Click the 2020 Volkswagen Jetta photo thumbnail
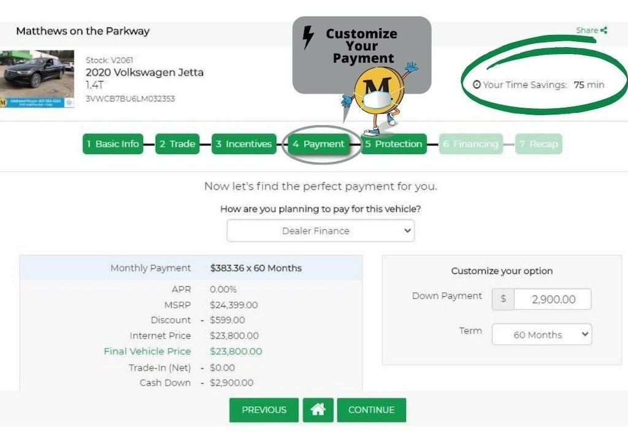The image size is (628, 445). [38, 80]
